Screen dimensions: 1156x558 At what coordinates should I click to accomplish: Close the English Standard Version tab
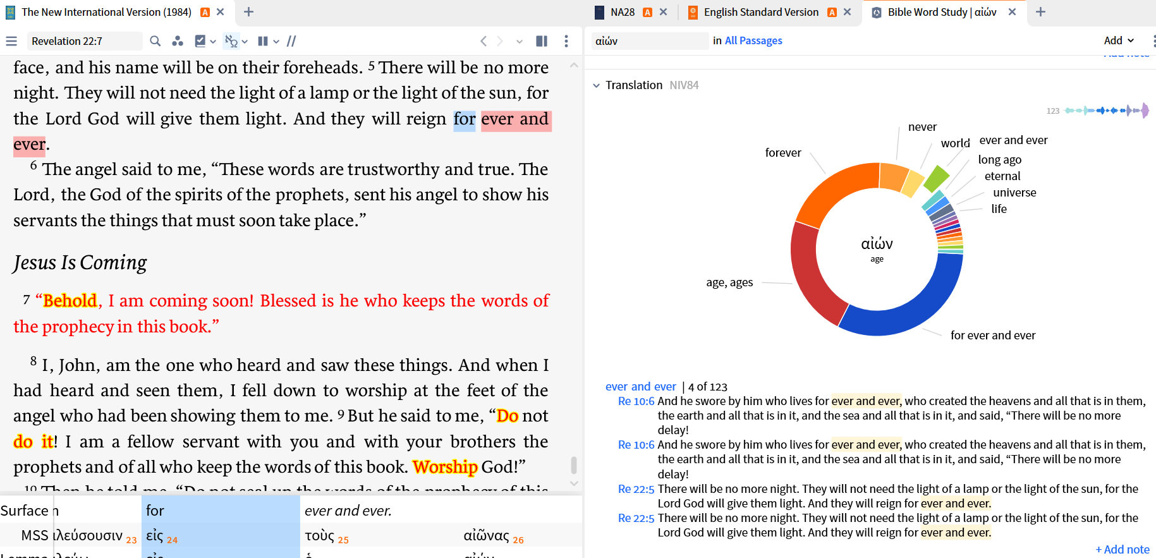click(x=847, y=12)
